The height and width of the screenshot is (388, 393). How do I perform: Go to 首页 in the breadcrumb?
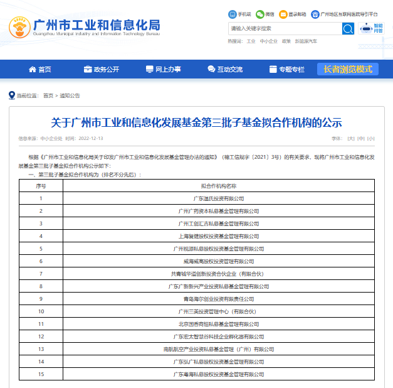tap(48, 95)
